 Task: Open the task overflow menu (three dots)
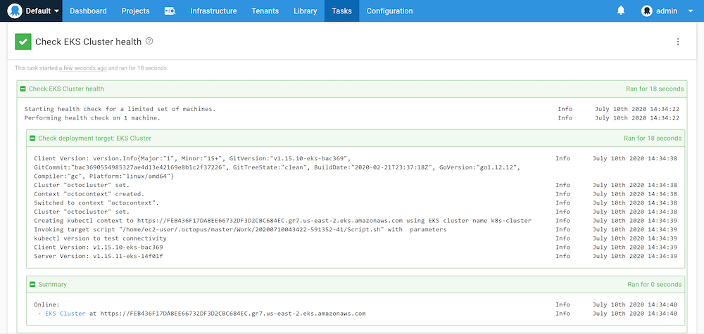coord(678,41)
